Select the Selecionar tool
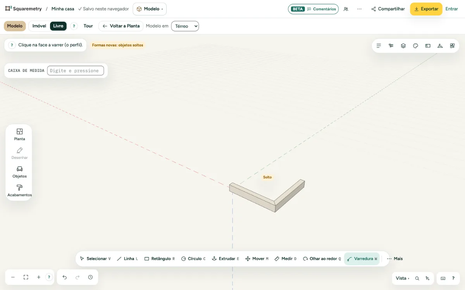 pos(95,259)
